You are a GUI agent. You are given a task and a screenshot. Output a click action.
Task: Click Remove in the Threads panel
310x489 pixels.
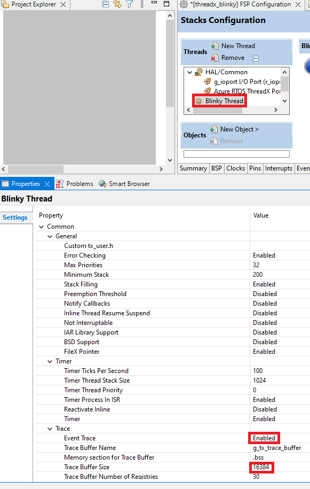click(228, 58)
